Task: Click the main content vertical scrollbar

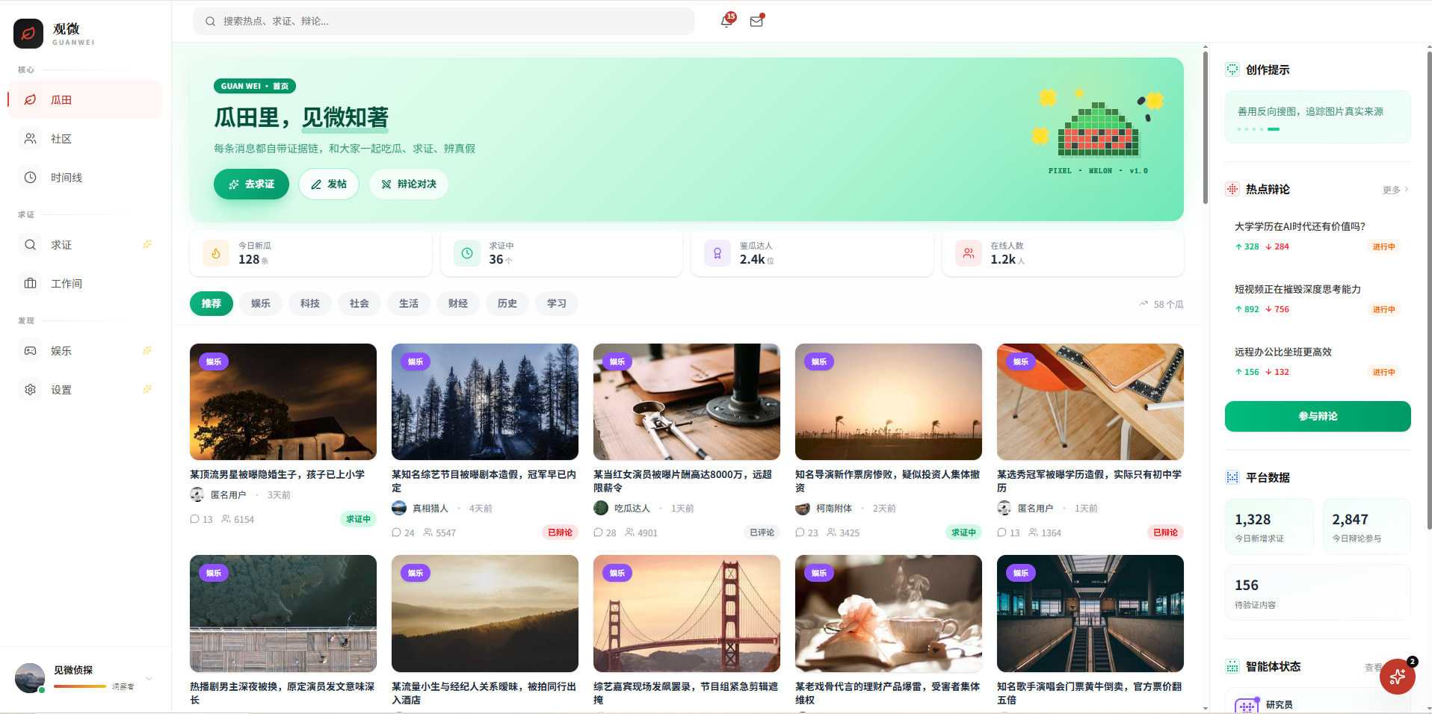Action: (x=1206, y=127)
